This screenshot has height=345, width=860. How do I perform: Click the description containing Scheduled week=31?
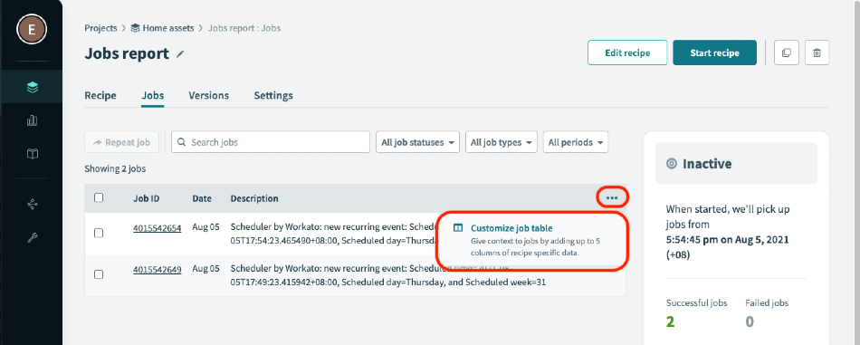388,276
